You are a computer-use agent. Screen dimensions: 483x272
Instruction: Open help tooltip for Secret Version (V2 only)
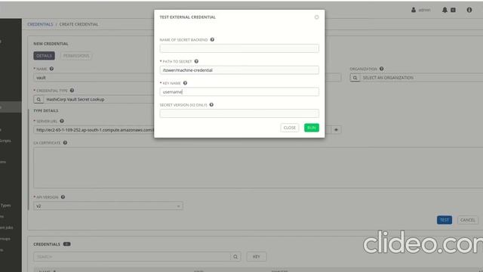pyautogui.click(x=211, y=105)
